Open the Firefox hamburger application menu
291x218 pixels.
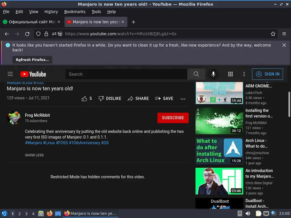coord(284,34)
